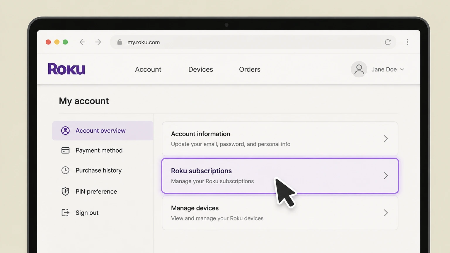Open the Devices menu in top navigation
The width and height of the screenshot is (450, 253).
click(201, 69)
